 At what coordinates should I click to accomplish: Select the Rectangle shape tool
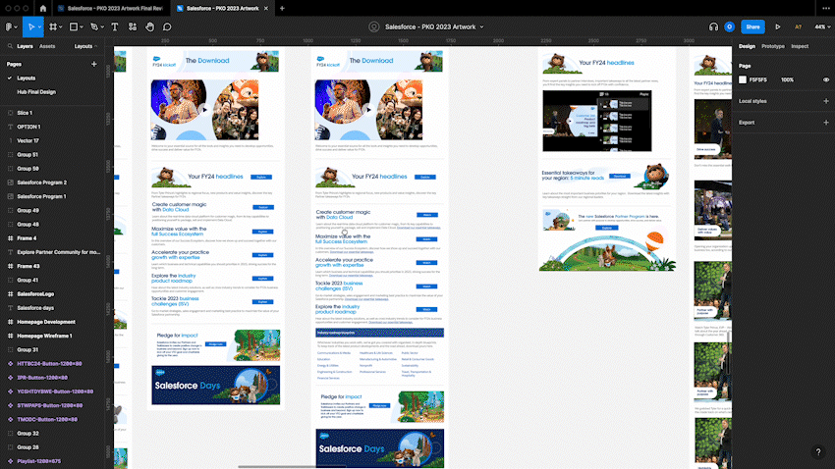(74, 26)
